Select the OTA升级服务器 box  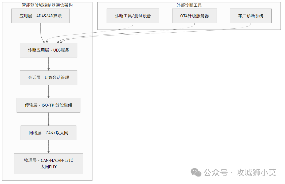(194, 16)
